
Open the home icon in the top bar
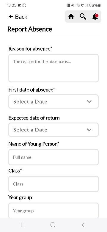pyautogui.click(x=71, y=17)
